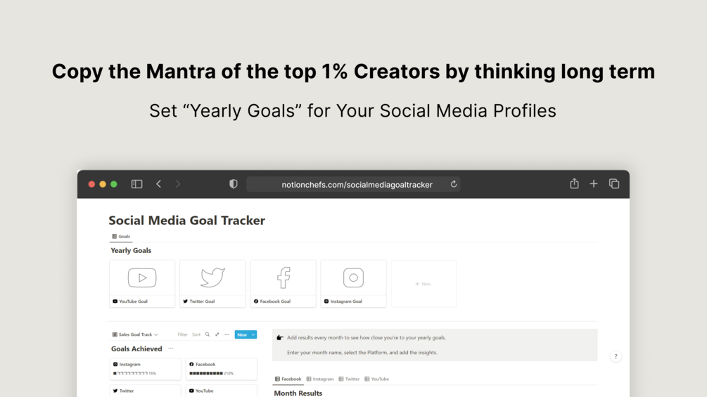Viewport: 707px width, 397px height.
Task: Open the YouTube Goal card
Action: pyautogui.click(x=142, y=283)
